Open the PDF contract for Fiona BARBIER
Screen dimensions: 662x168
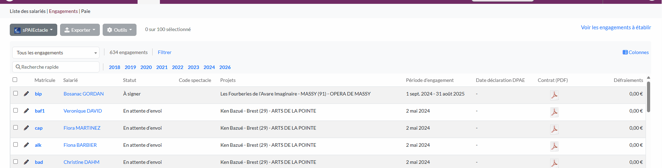[554, 146]
